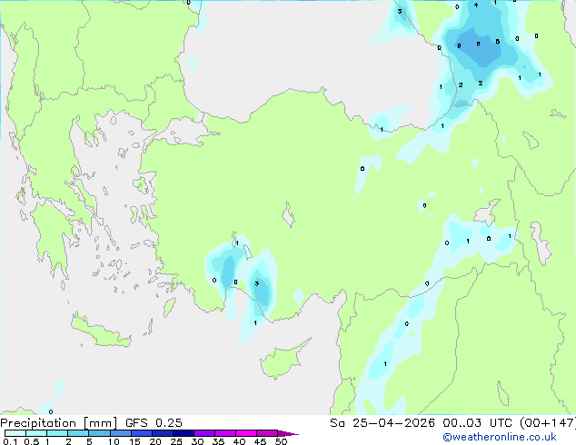Click the 'Sa 25-04-2026' date text
The width and height of the screenshot is (576, 445).
point(382,423)
